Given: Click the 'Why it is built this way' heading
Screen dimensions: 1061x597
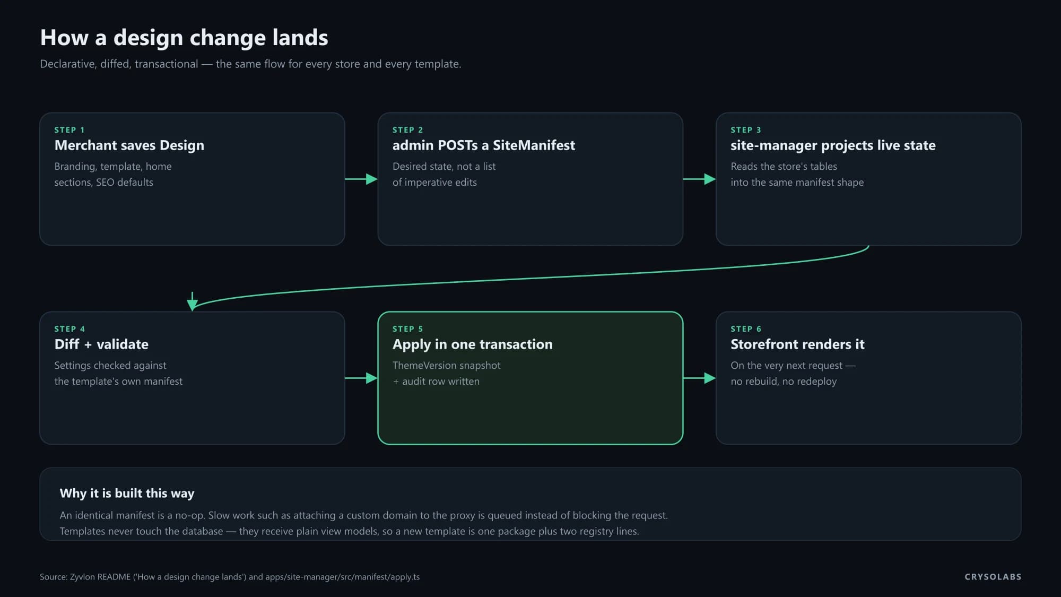Looking at the screenshot, I should pyautogui.click(x=127, y=494).
